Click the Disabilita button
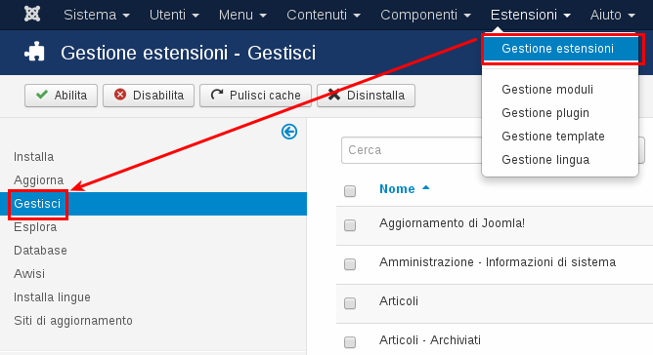Screen dimensions: 653x355 (x=149, y=96)
